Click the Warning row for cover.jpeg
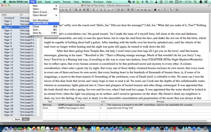 (127, 105)
